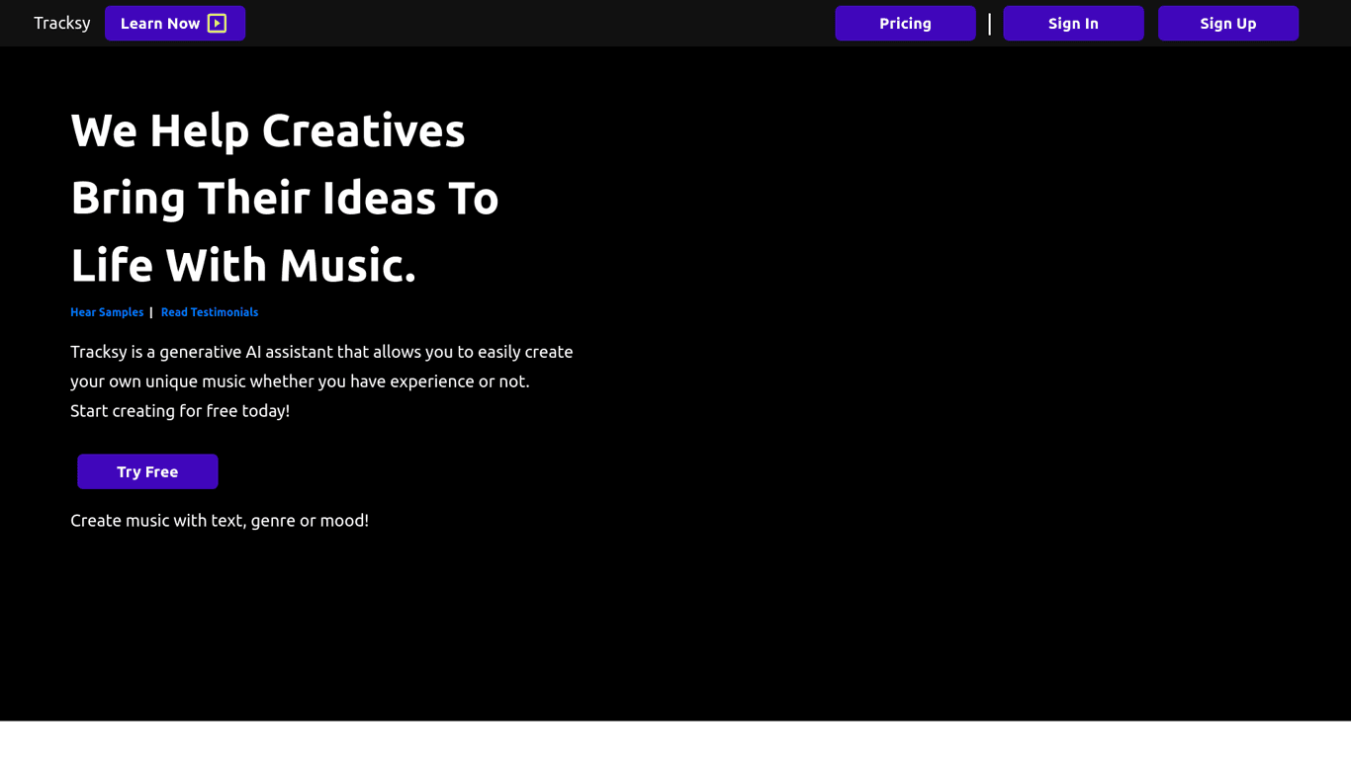This screenshot has height=759, width=1351.
Task: Click the word "Music." in the headline
Action: pos(347,266)
